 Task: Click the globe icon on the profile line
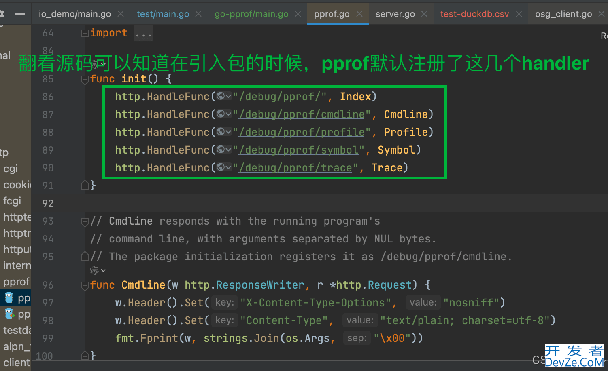tap(224, 132)
